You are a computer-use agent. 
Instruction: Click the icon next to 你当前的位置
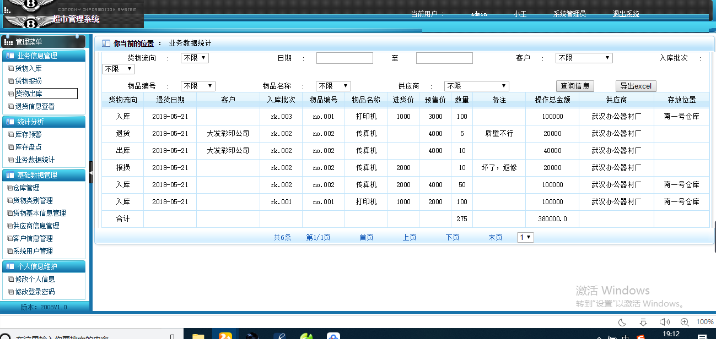pyautogui.click(x=106, y=43)
